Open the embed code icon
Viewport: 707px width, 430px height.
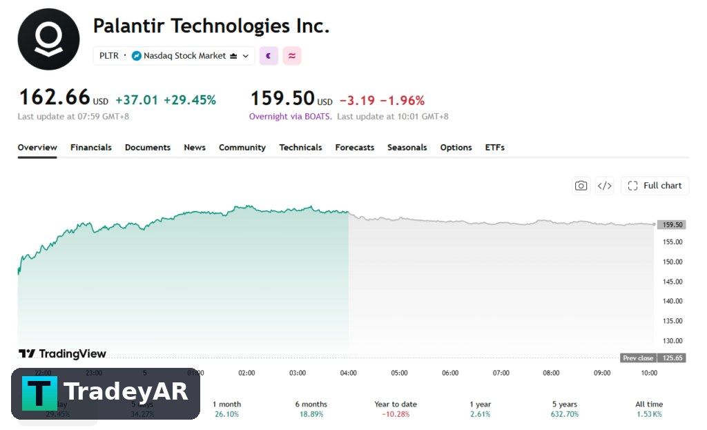(x=604, y=186)
